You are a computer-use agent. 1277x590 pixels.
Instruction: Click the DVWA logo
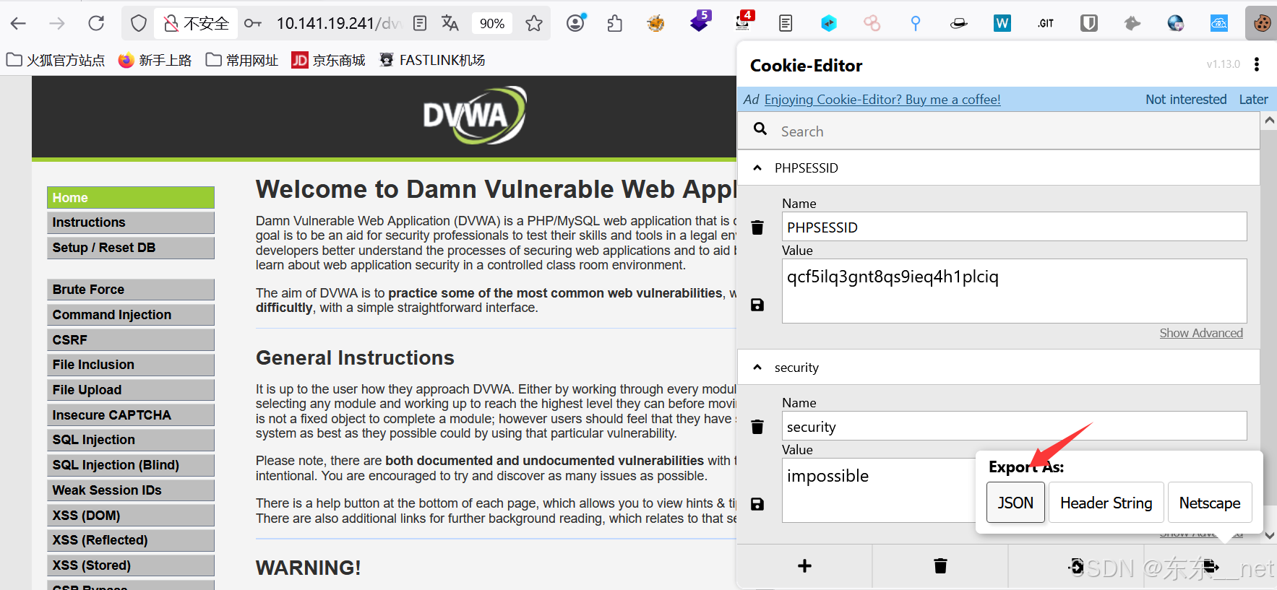coord(475,116)
